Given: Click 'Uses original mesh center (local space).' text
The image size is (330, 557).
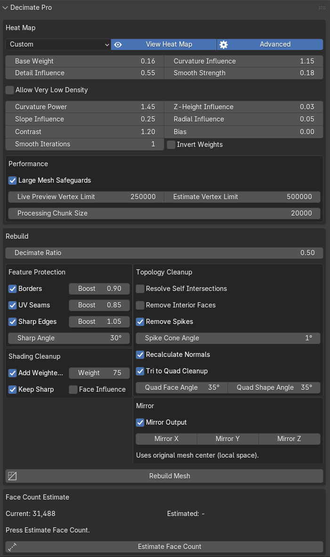Looking at the screenshot, I should click(x=197, y=455).
